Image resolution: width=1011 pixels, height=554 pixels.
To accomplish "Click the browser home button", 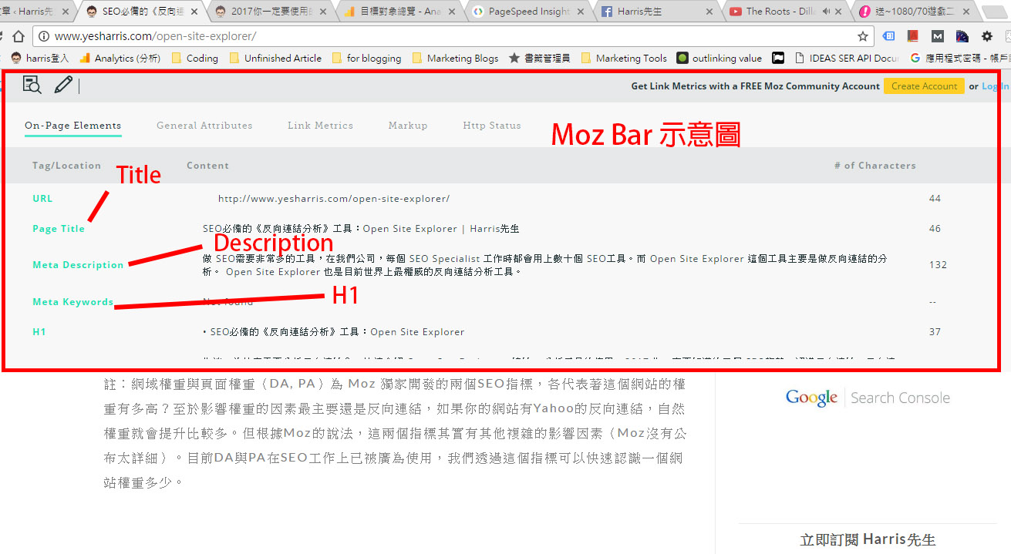I will pos(18,36).
